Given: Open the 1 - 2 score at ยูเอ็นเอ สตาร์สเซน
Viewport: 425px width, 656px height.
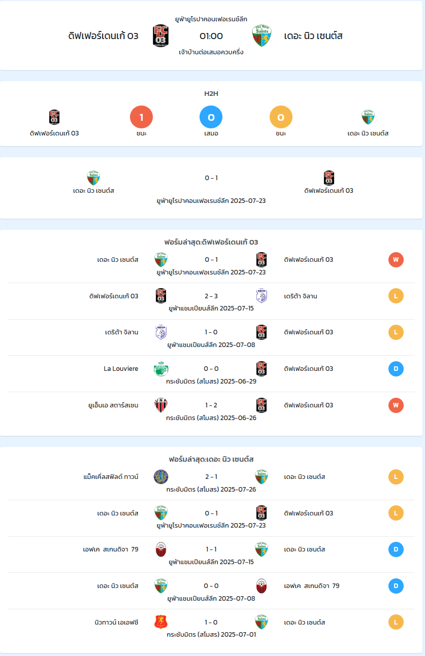Looking at the screenshot, I should click(211, 405).
